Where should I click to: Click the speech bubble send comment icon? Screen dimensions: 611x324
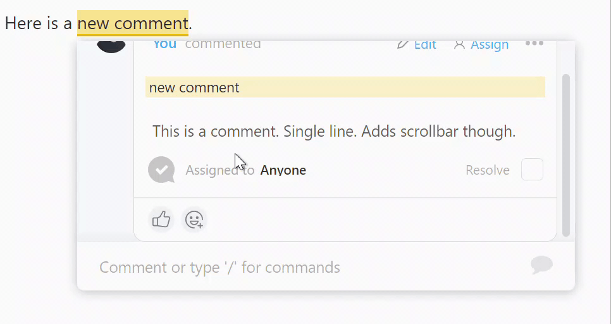point(541,265)
